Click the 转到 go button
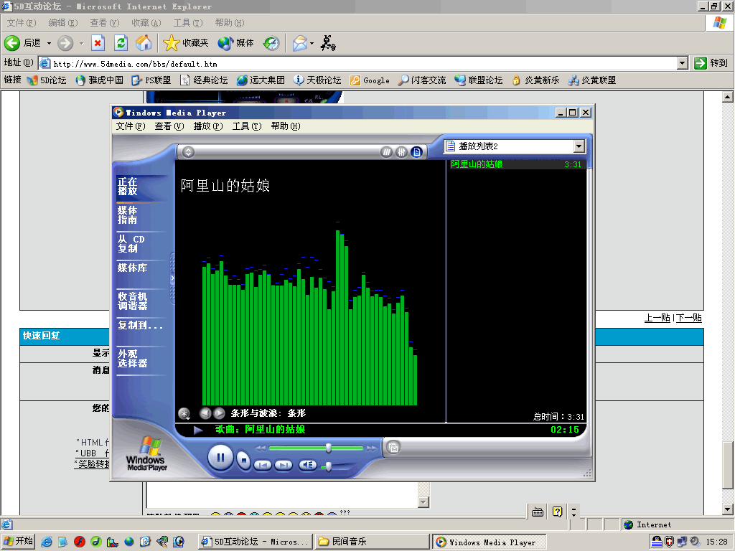This screenshot has width=735, height=551. [x=711, y=63]
